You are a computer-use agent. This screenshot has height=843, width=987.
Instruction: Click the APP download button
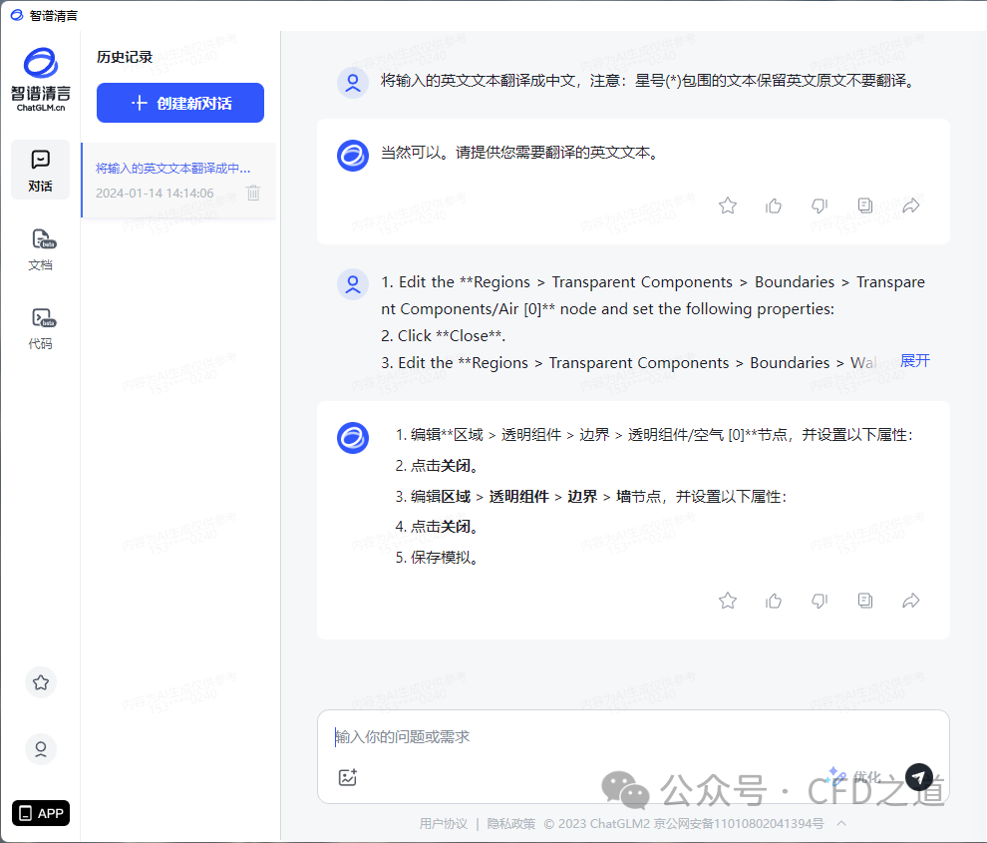[x=41, y=813]
